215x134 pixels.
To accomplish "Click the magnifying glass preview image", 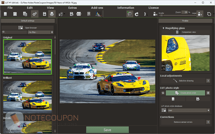I will pyautogui.click(x=186, y=53).
